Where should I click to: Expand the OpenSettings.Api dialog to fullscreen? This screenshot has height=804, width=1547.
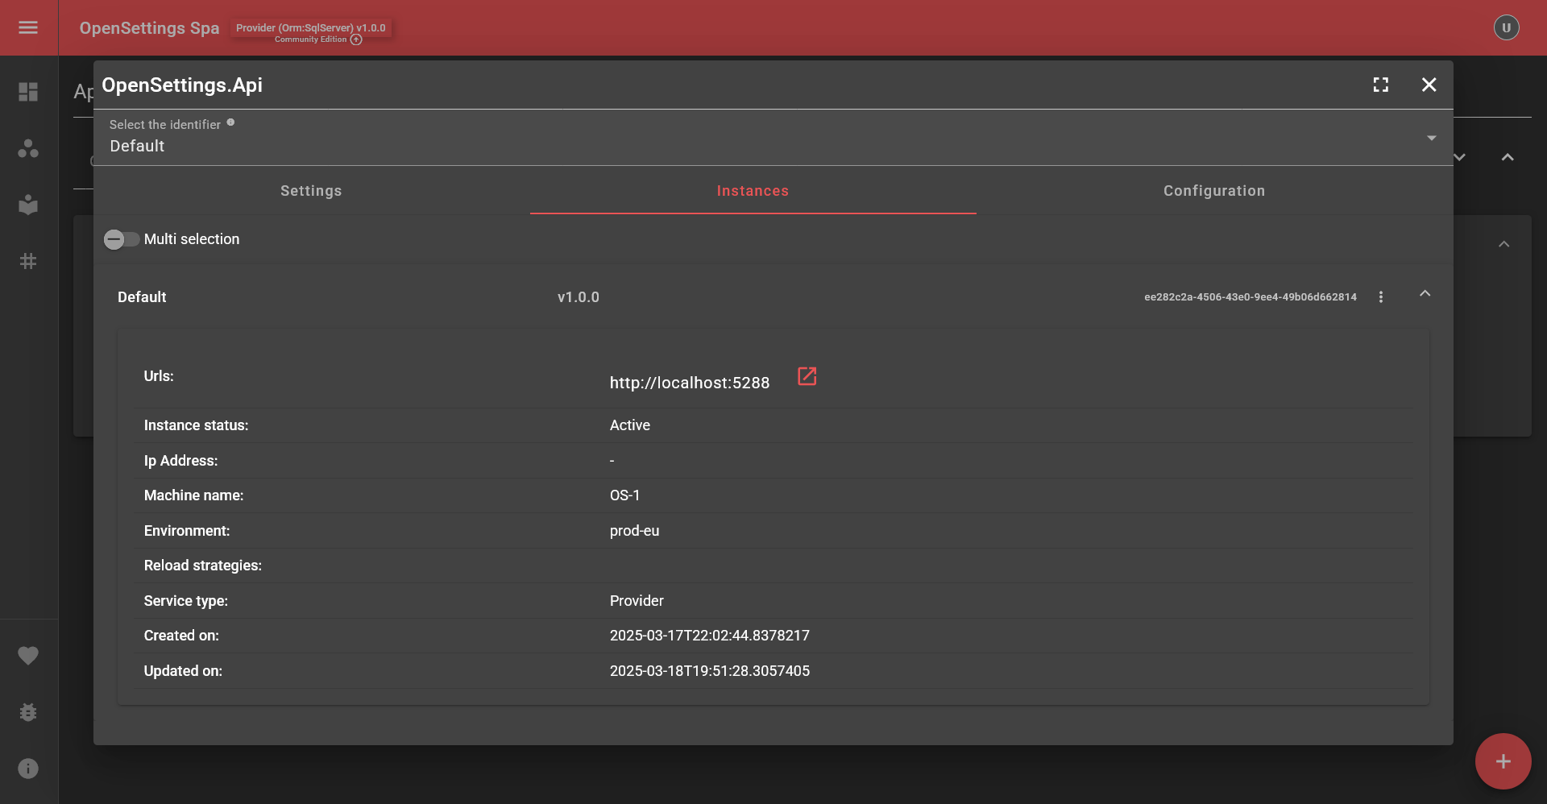click(1381, 85)
